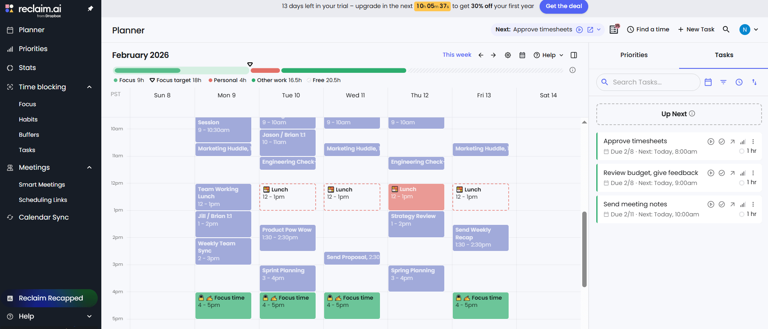
Task: Click the Get the deal button
Action: pyautogui.click(x=563, y=6)
